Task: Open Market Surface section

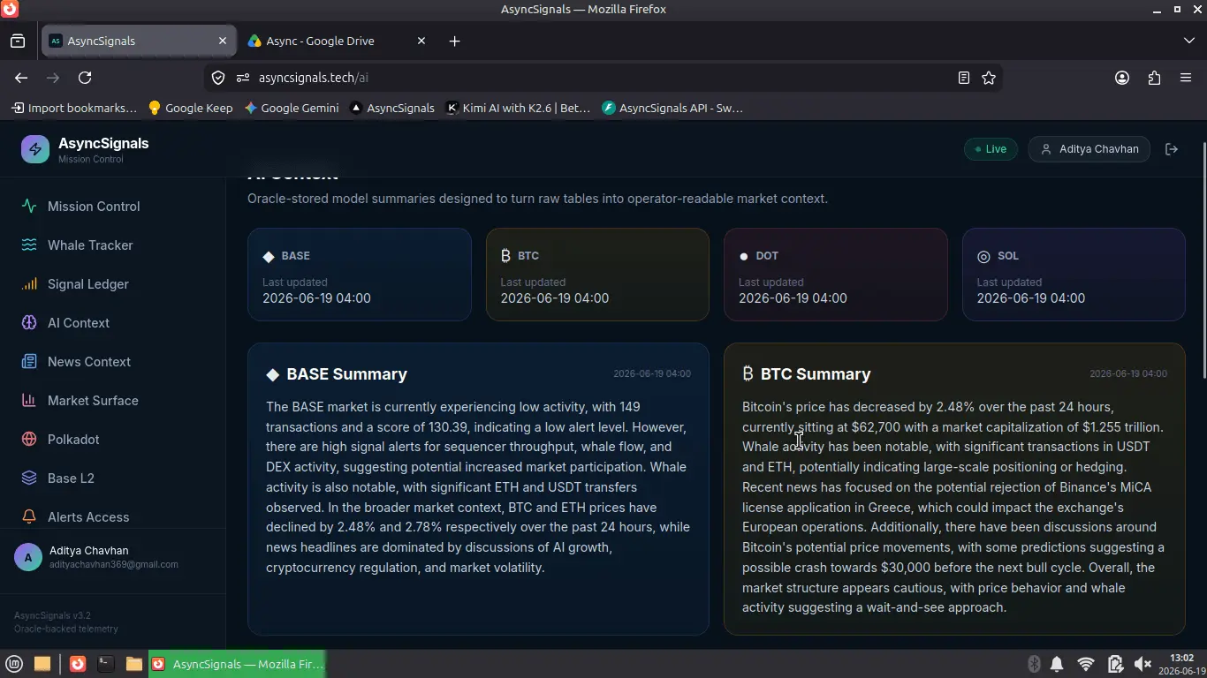Action: (93, 401)
